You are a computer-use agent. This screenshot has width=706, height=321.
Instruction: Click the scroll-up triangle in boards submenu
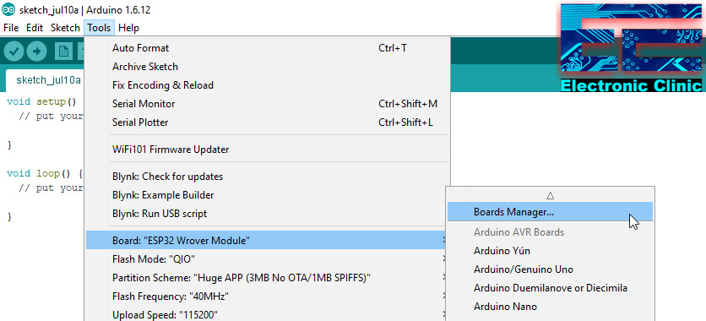[550, 195]
